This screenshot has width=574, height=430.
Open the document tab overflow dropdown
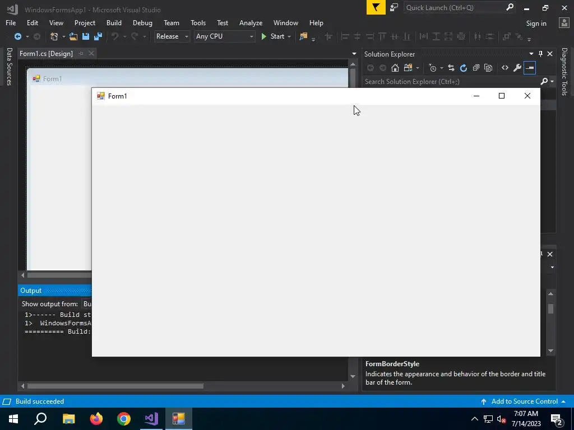click(x=354, y=54)
